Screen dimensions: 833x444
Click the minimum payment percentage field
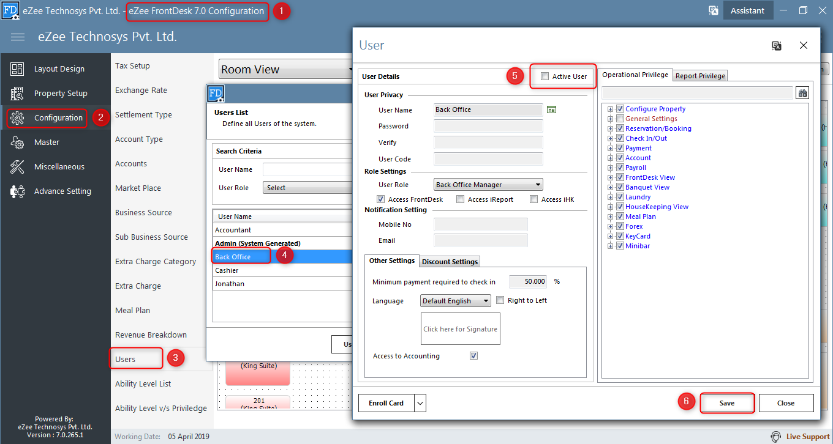pyautogui.click(x=528, y=281)
